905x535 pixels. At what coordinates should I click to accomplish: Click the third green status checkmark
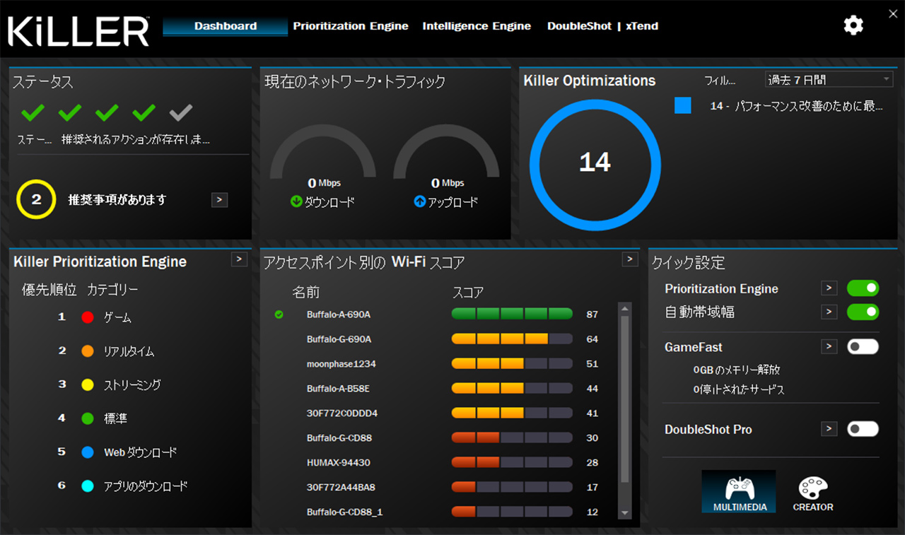coord(107,112)
